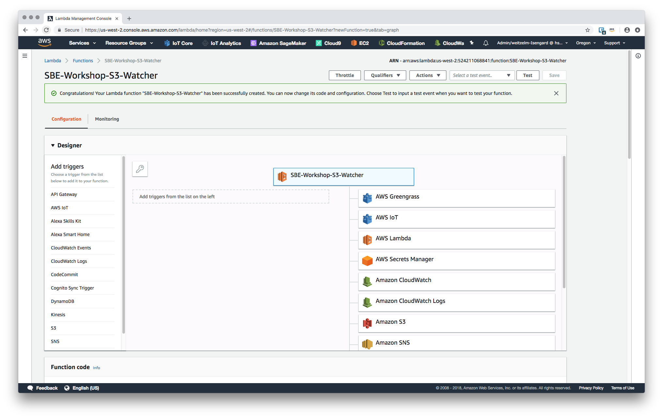
Task: Click the info panel icon at right edge
Action: 638,56
